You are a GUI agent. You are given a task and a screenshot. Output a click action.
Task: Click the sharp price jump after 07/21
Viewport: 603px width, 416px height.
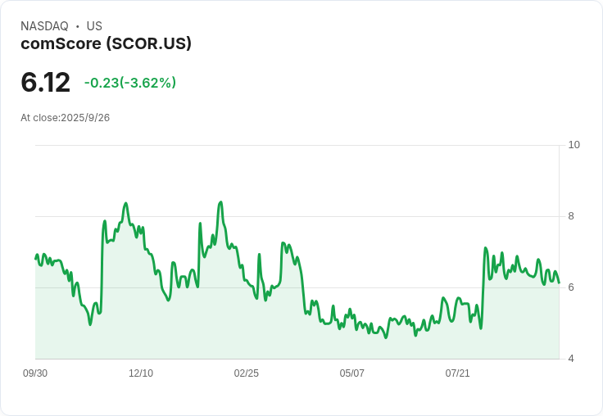[x=483, y=287]
